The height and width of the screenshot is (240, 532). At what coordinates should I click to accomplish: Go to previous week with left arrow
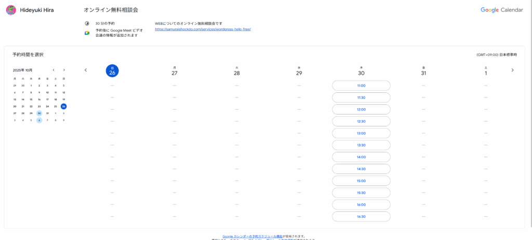pyautogui.click(x=86, y=70)
